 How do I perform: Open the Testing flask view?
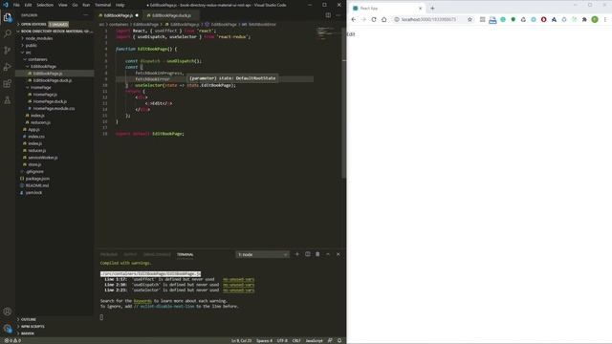[8, 100]
